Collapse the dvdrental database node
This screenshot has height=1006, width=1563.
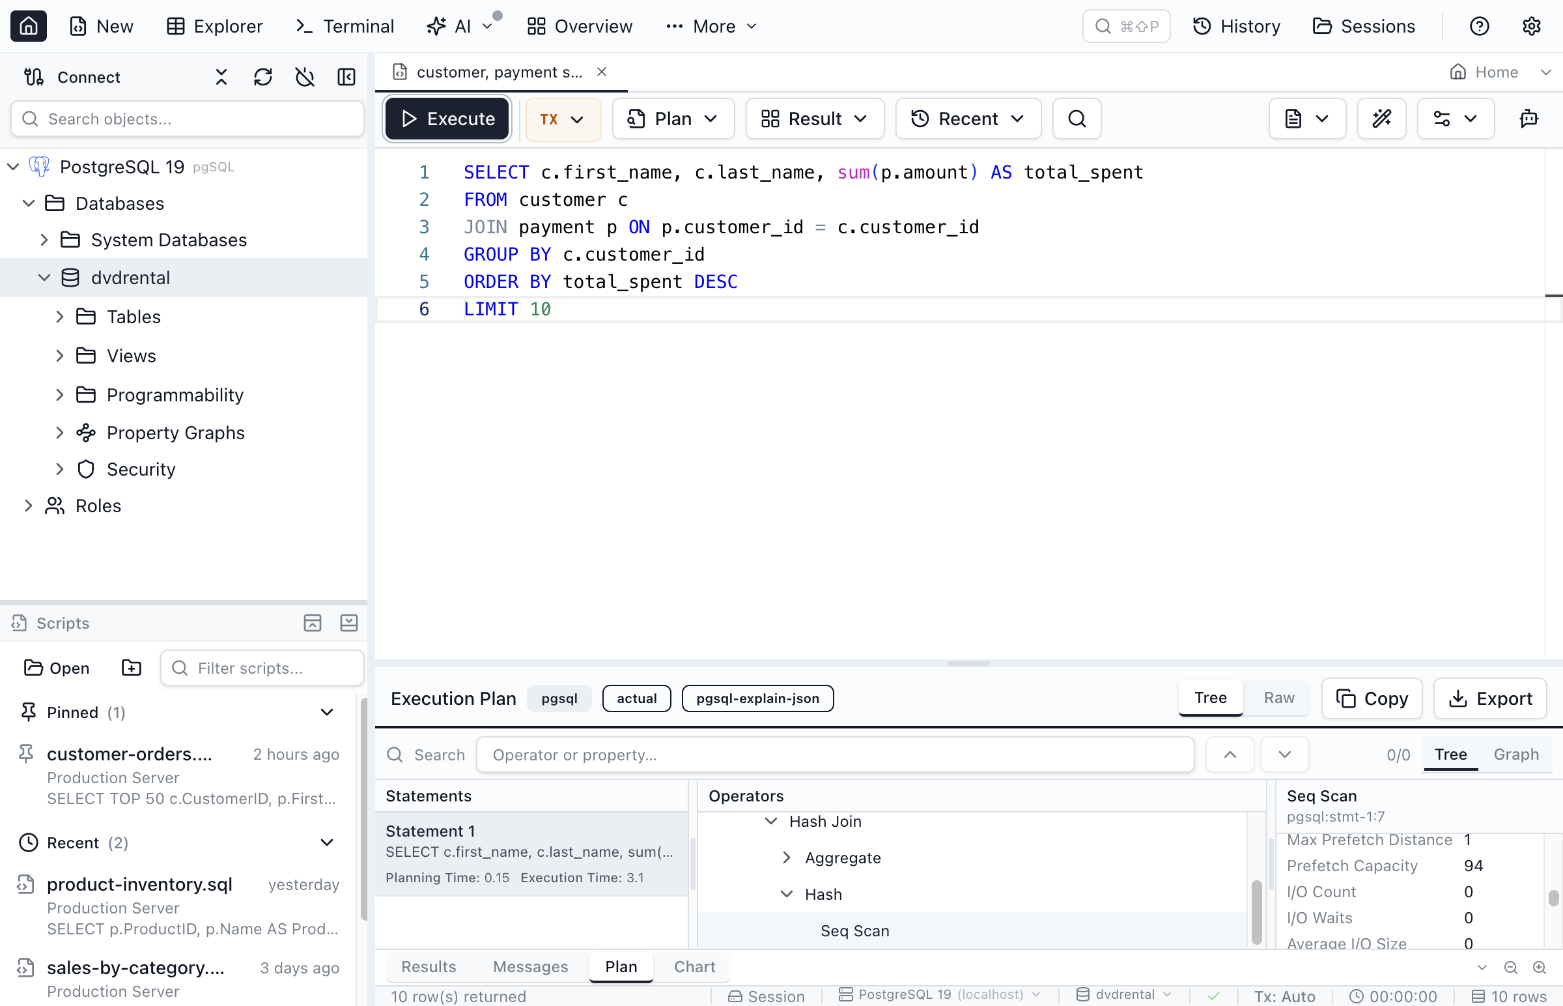[x=44, y=278]
